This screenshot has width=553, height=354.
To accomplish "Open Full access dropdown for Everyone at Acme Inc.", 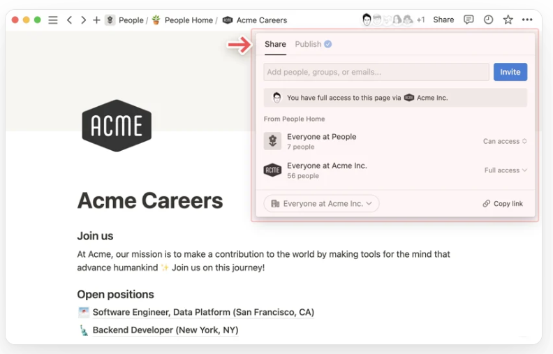I will pyautogui.click(x=506, y=170).
